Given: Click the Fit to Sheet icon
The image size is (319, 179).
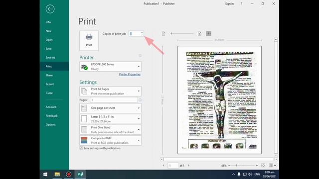Looking at the screenshot, I should click(x=263, y=166).
